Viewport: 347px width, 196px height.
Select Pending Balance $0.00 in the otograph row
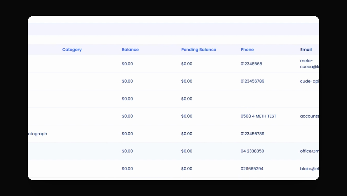187,134
